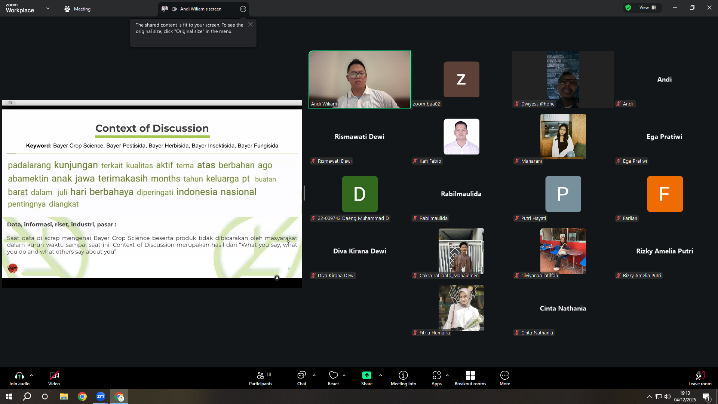Open screen share options ellipsis
The image size is (718, 404).
(x=243, y=9)
